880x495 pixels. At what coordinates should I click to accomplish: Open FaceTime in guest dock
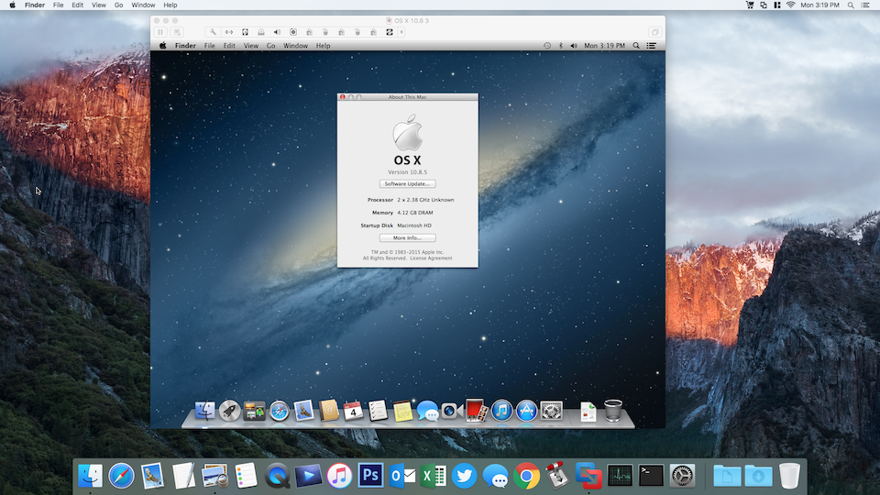point(452,411)
